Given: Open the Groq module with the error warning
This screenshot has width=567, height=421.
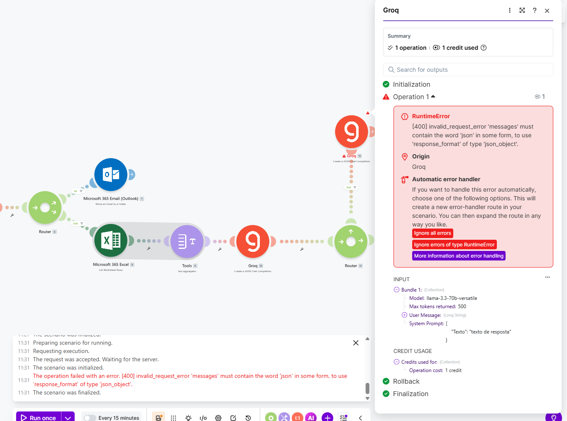Looking at the screenshot, I should pyautogui.click(x=352, y=131).
